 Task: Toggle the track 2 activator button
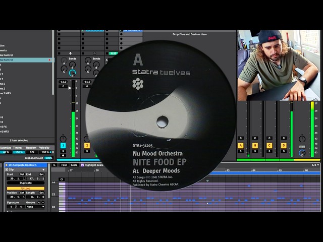87,146
